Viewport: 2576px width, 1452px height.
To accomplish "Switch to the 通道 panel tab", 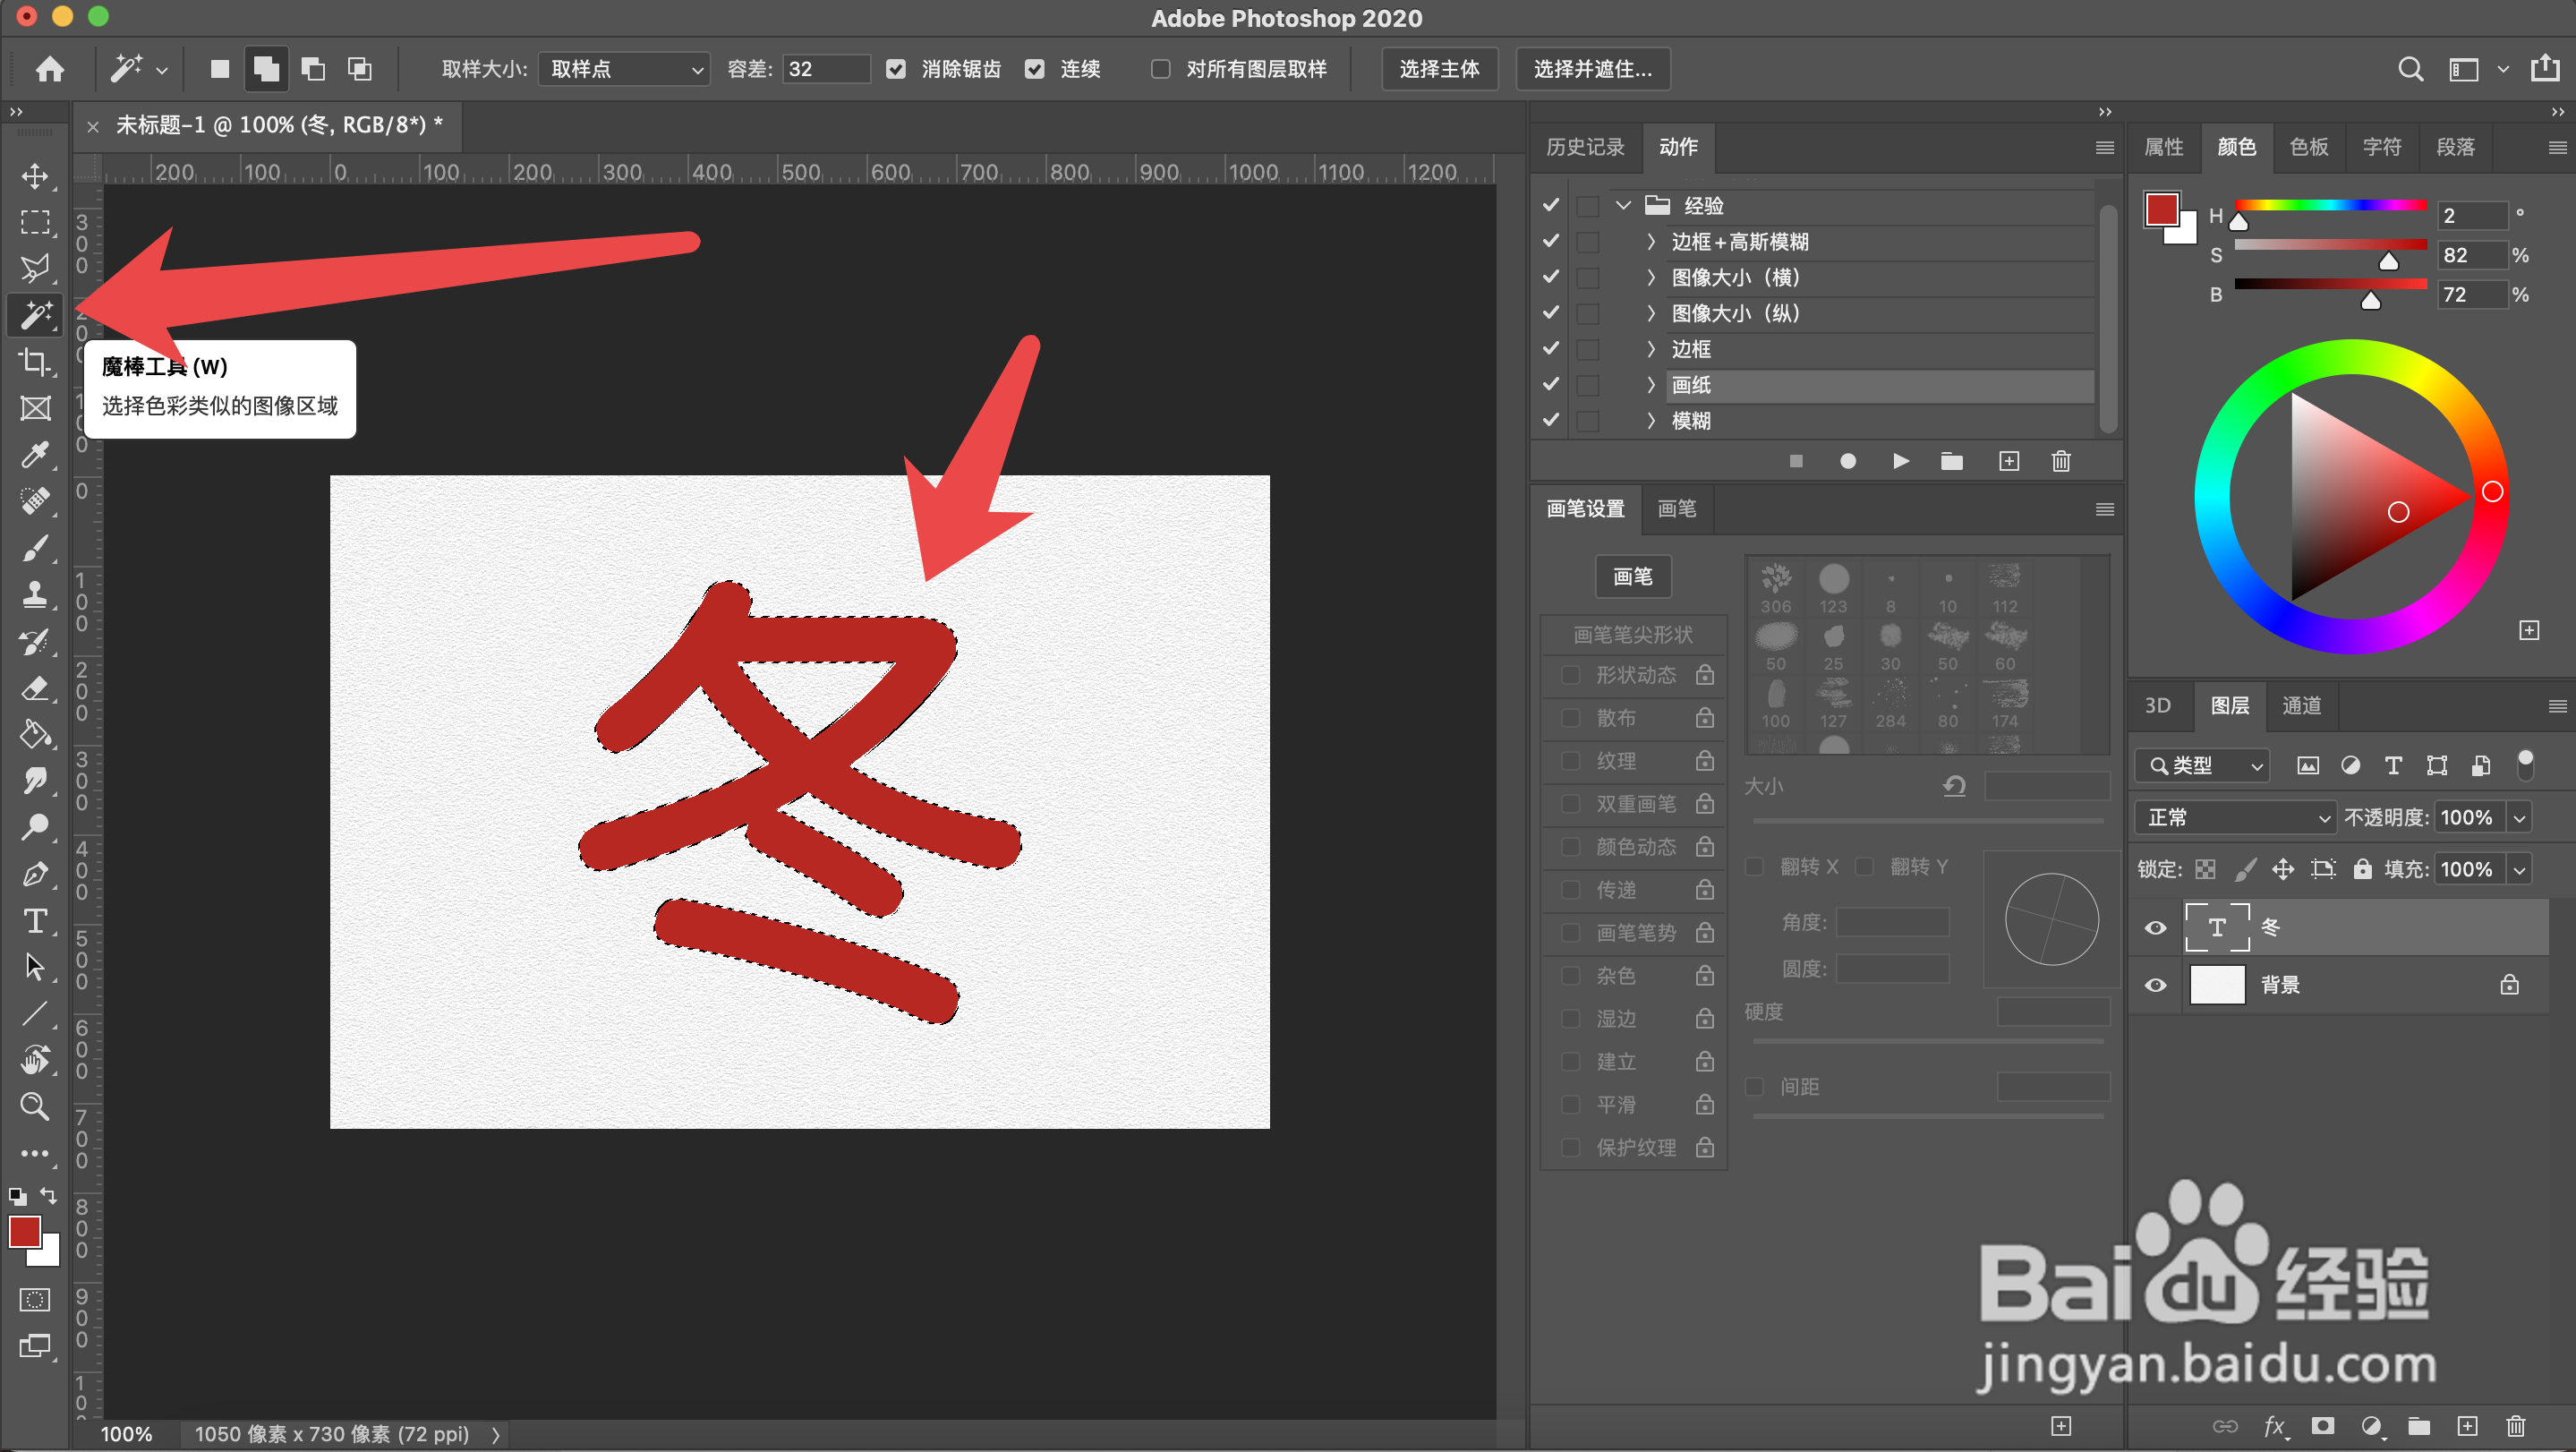I will [2301, 706].
